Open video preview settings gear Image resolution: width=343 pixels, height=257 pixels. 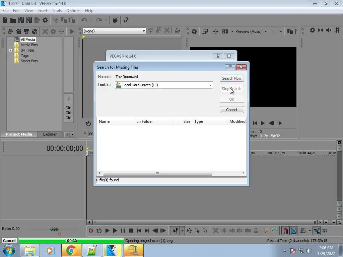pyautogui.click(x=194, y=31)
